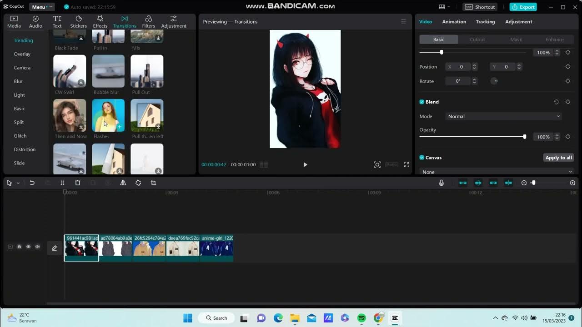Add keyframe for Opacity
582x327 pixels.
point(568,137)
